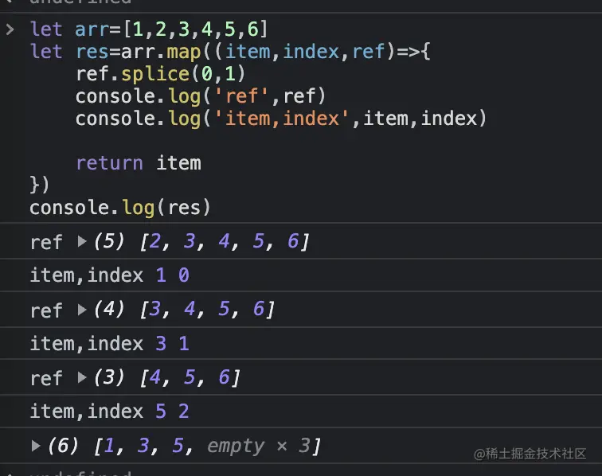Image resolution: width=602 pixels, height=476 pixels.
Task: Click the 'item,index 1 0' log line
Action: click(x=110, y=275)
